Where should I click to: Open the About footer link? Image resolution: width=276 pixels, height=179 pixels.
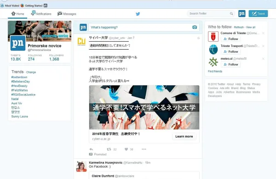(x=230, y=84)
